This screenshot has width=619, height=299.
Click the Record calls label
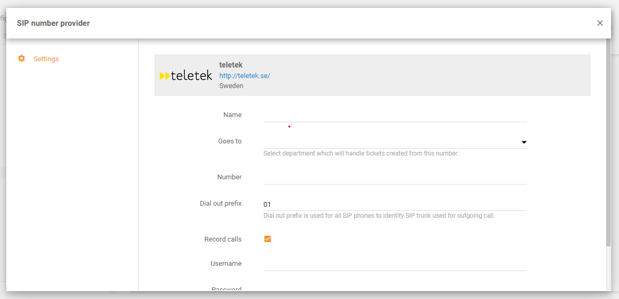click(223, 239)
